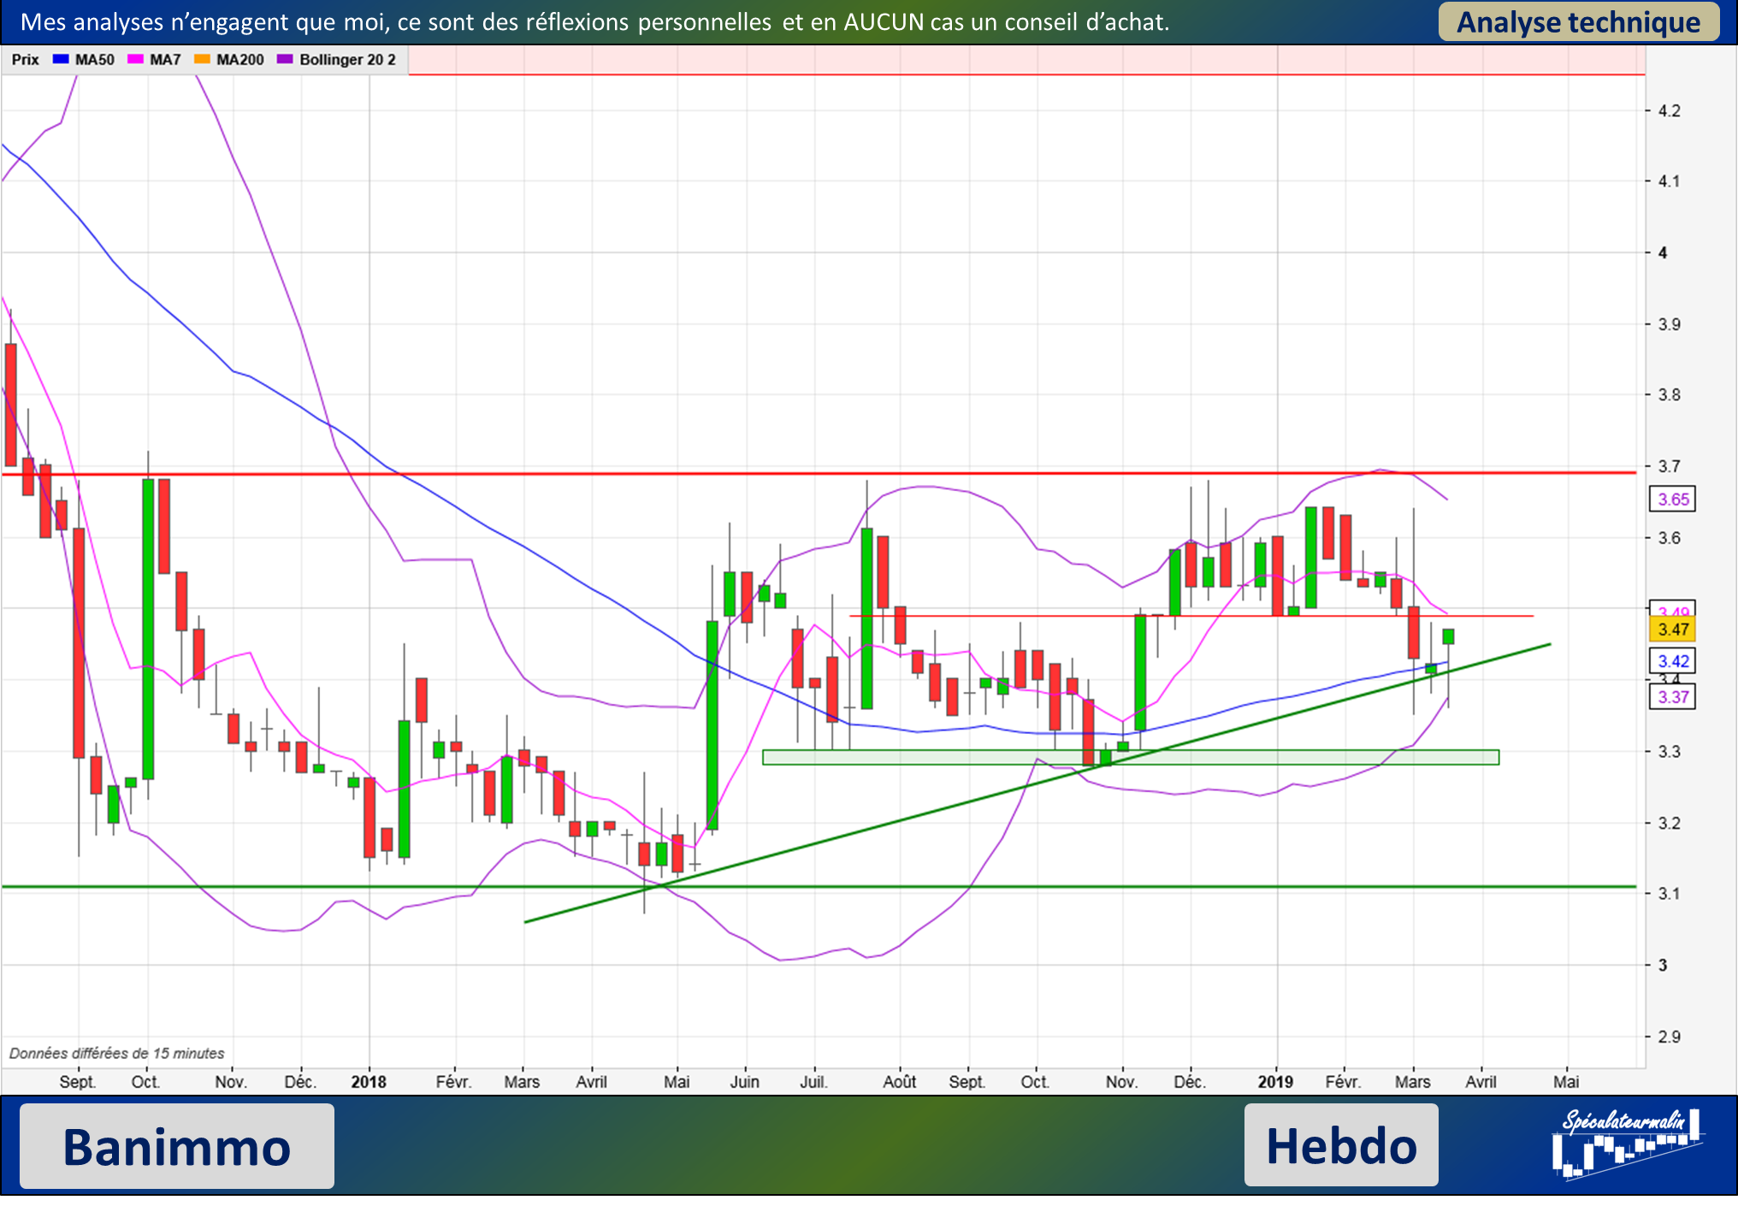Click the Banimmo title box
Image resolution: width=1738 pixels, height=1206 pixels.
point(177,1146)
